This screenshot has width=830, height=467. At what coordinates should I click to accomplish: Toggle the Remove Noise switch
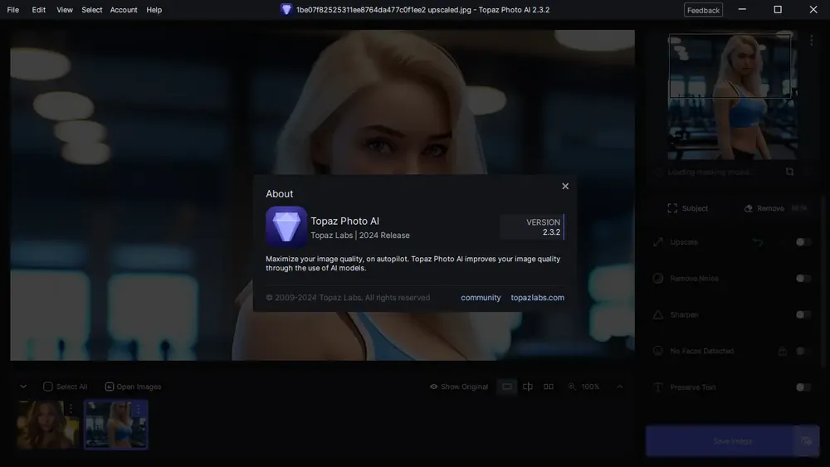803,278
